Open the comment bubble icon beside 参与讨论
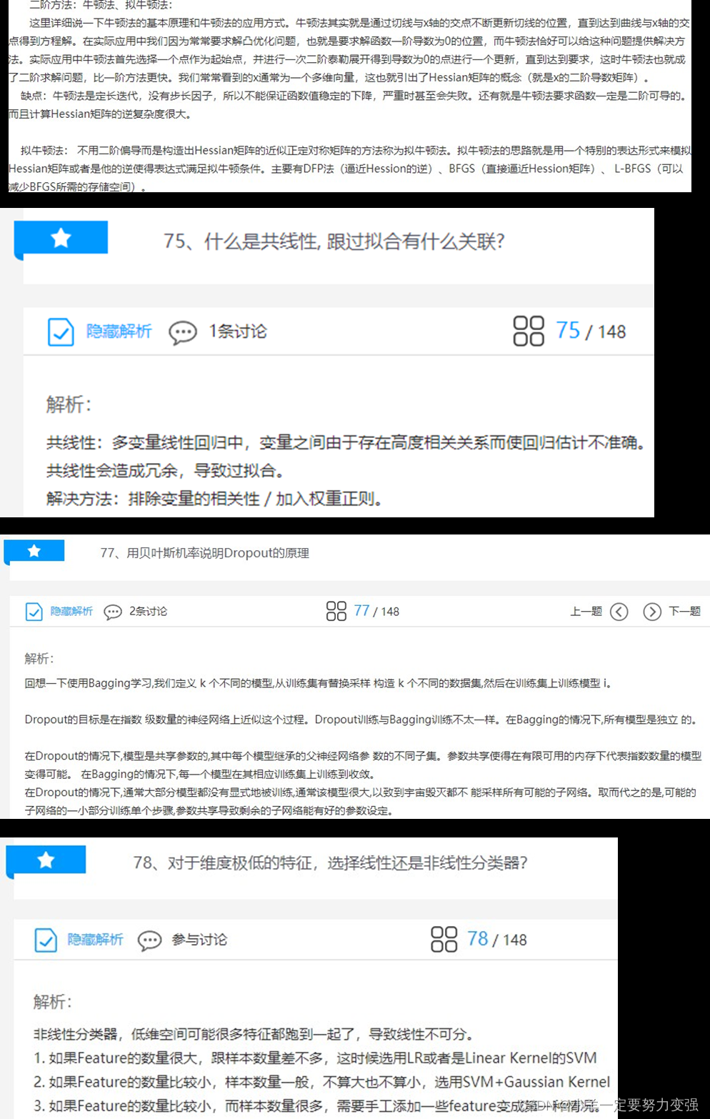Screen dimensions: 710x1119 click(150, 940)
